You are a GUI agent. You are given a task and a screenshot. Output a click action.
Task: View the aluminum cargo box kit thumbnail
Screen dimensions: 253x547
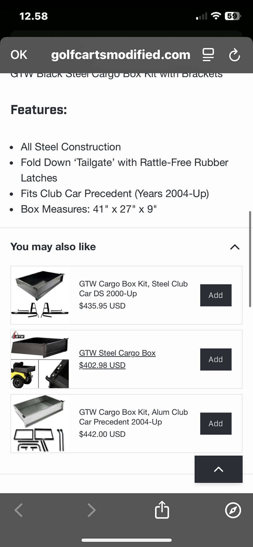pos(40,424)
